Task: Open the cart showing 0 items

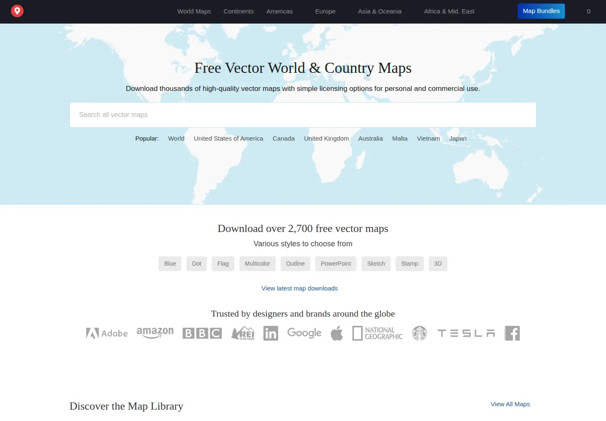Action: tap(589, 11)
